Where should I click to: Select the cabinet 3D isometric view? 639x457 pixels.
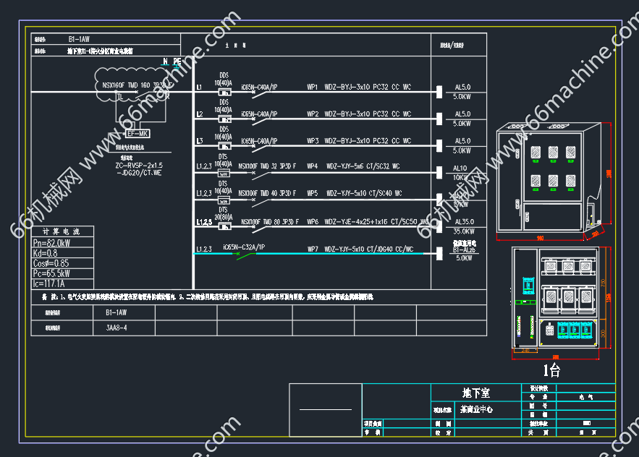coord(551,182)
